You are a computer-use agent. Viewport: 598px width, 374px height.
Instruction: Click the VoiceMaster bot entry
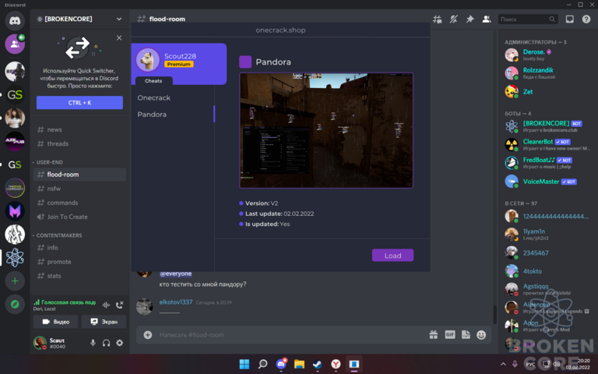tap(547, 182)
